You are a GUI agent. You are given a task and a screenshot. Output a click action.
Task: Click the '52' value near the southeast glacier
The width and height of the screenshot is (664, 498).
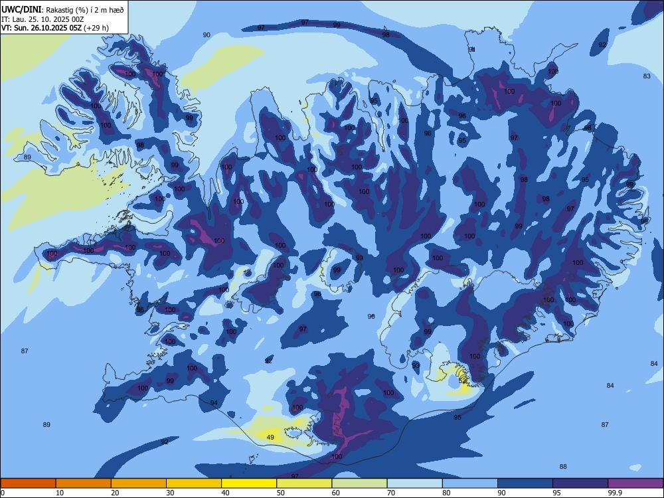coord(462,380)
